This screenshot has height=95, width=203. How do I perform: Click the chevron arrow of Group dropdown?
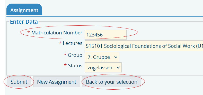116,57
